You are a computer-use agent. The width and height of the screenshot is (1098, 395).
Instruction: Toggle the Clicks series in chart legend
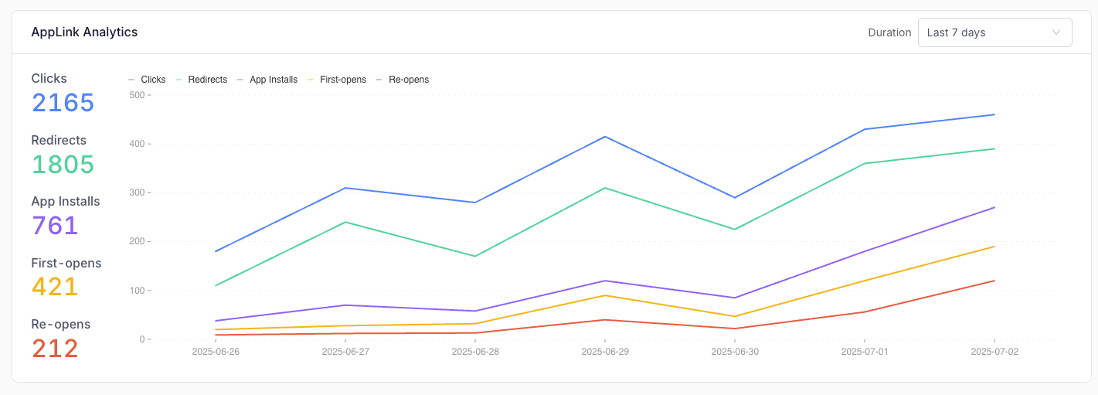coord(147,80)
